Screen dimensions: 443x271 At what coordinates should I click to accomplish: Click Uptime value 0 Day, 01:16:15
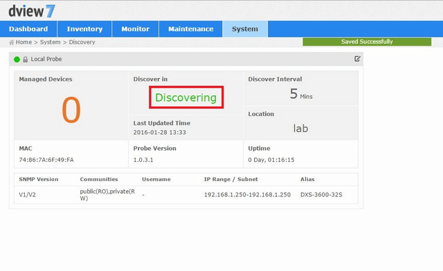coord(271,160)
